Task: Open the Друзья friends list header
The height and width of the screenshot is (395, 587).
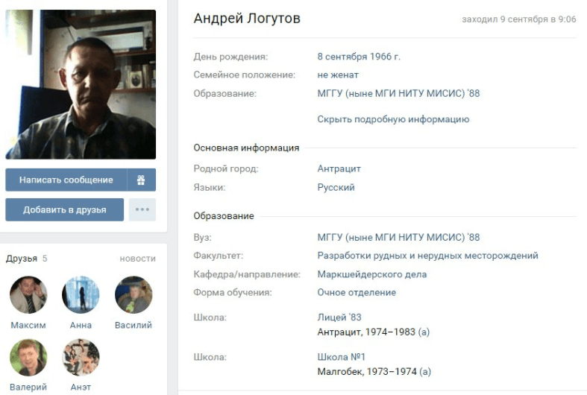Action: [22, 259]
